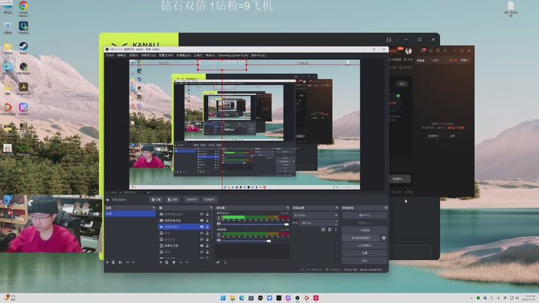This screenshot has width=539, height=303.
Task: Open advanced audio properties icon in mixer footer
Action: (x=218, y=262)
